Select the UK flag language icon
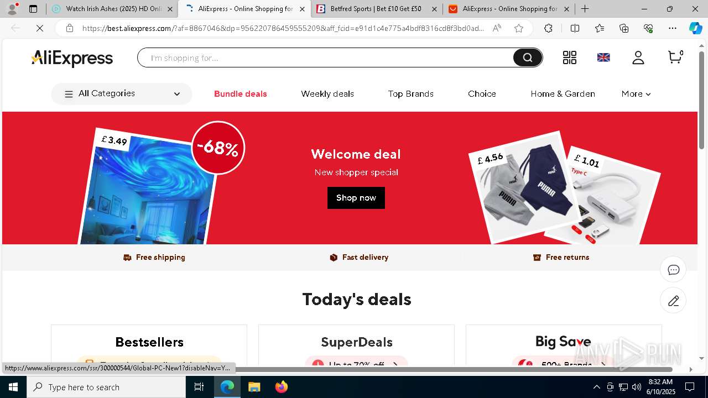 603,57
